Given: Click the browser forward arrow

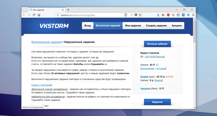Looking at the screenshot, I should 29,15.
